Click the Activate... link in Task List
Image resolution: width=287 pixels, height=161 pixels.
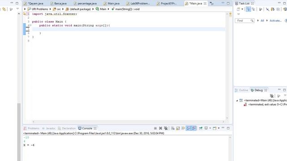tap(276, 21)
